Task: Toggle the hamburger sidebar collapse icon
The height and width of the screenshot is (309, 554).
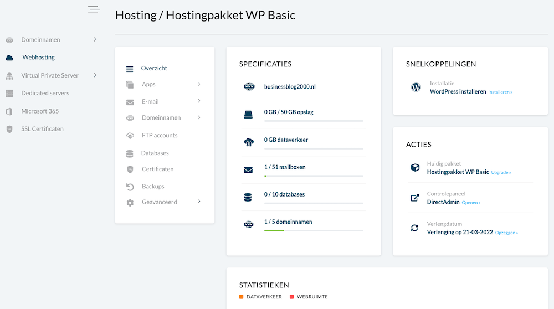Action: click(94, 9)
